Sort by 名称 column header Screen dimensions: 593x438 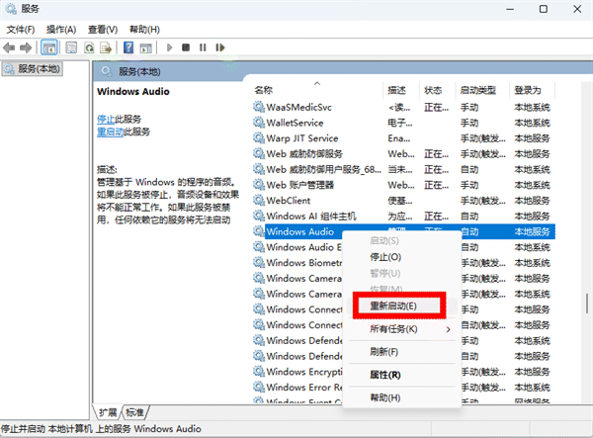(317, 90)
